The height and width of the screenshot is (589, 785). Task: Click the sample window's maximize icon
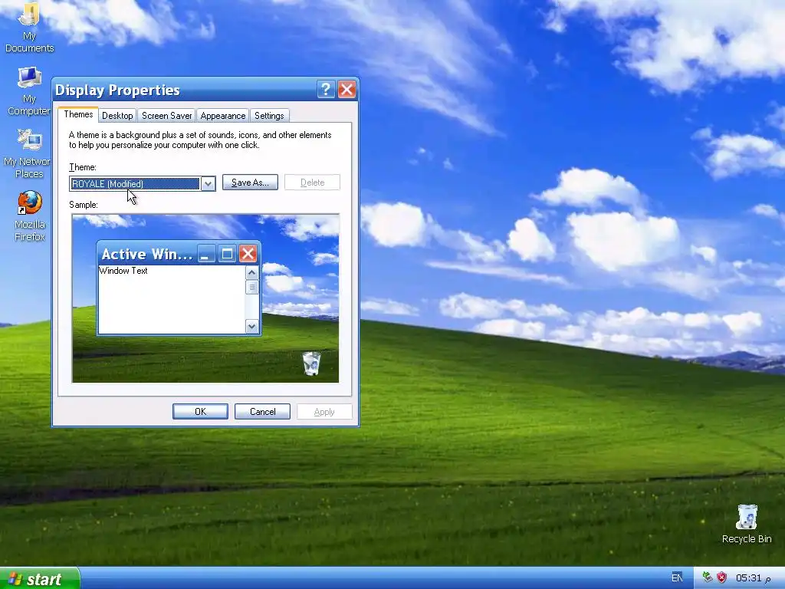[x=227, y=254]
